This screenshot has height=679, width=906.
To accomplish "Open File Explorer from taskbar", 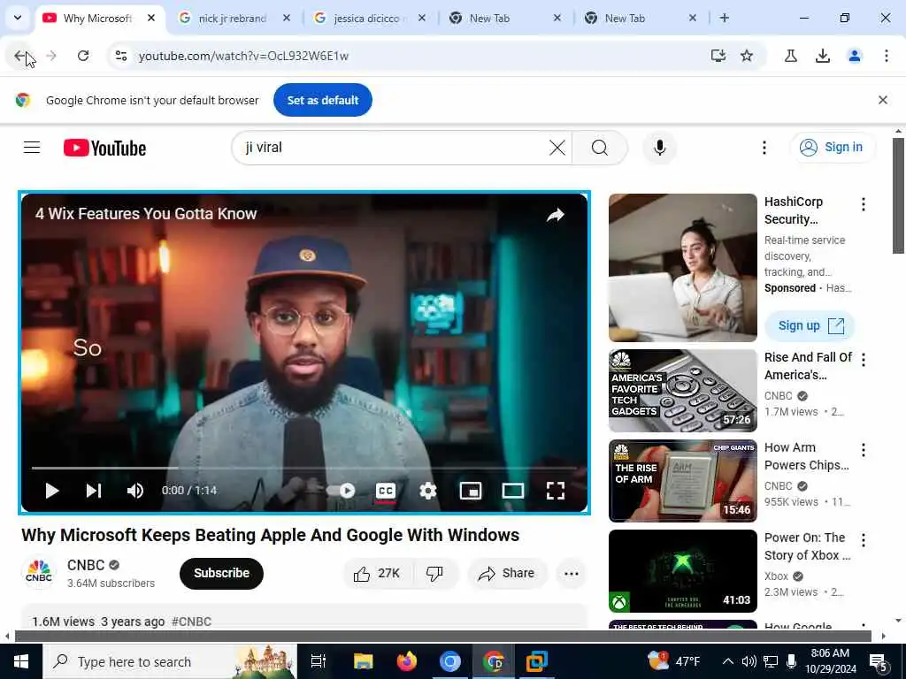I will click(364, 661).
